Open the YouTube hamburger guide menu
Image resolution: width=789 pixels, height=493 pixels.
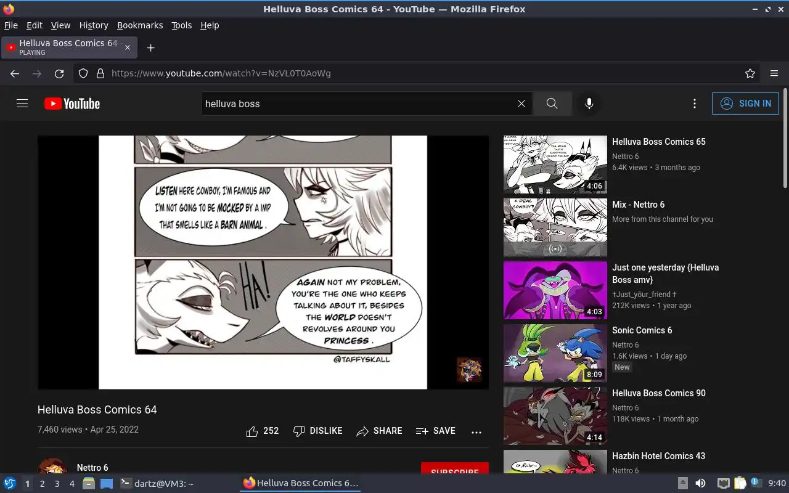tap(22, 104)
